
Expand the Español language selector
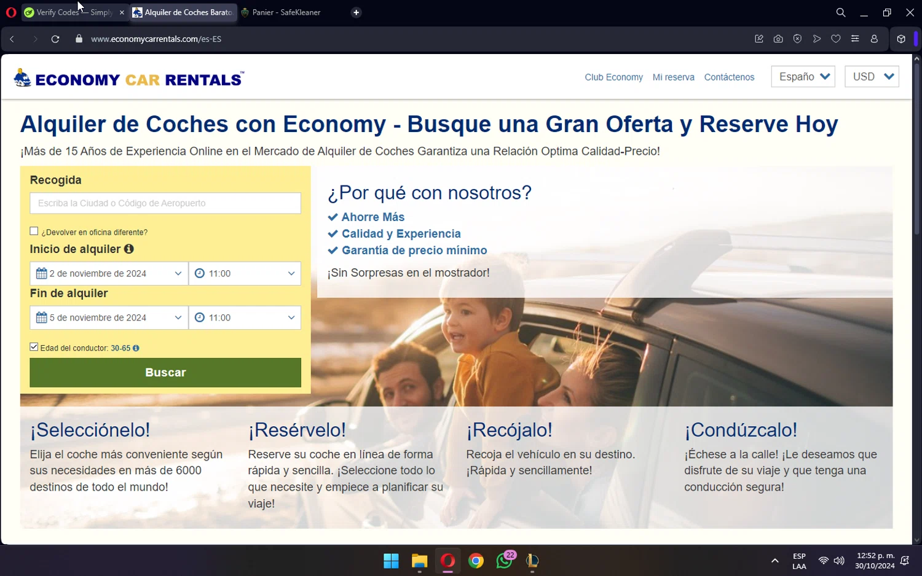803,77
